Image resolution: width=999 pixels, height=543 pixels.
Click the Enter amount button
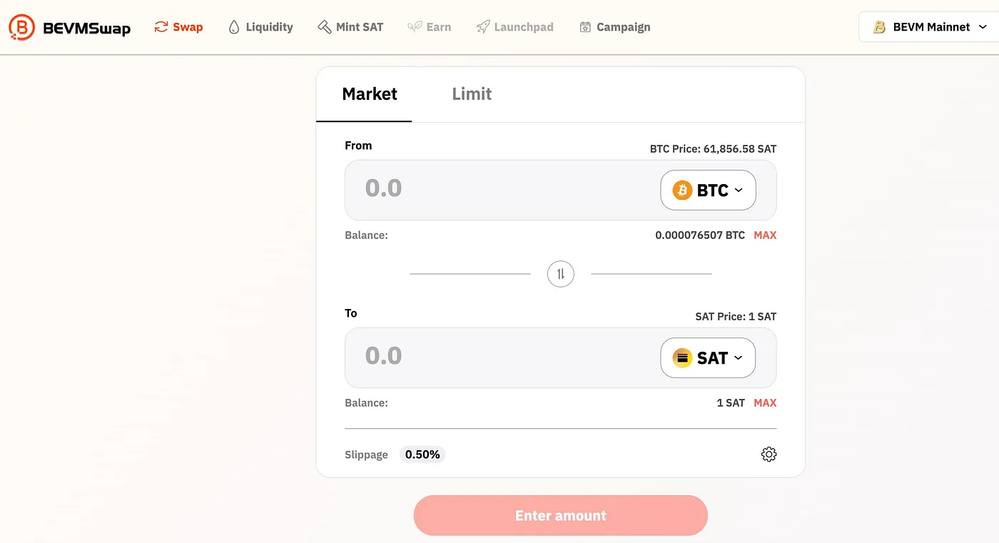point(561,515)
